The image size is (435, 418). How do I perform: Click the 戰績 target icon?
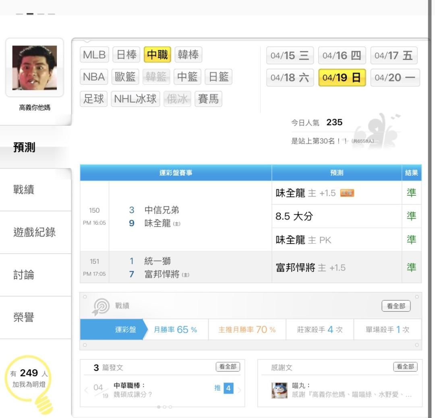pyautogui.click(x=101, y=307)
